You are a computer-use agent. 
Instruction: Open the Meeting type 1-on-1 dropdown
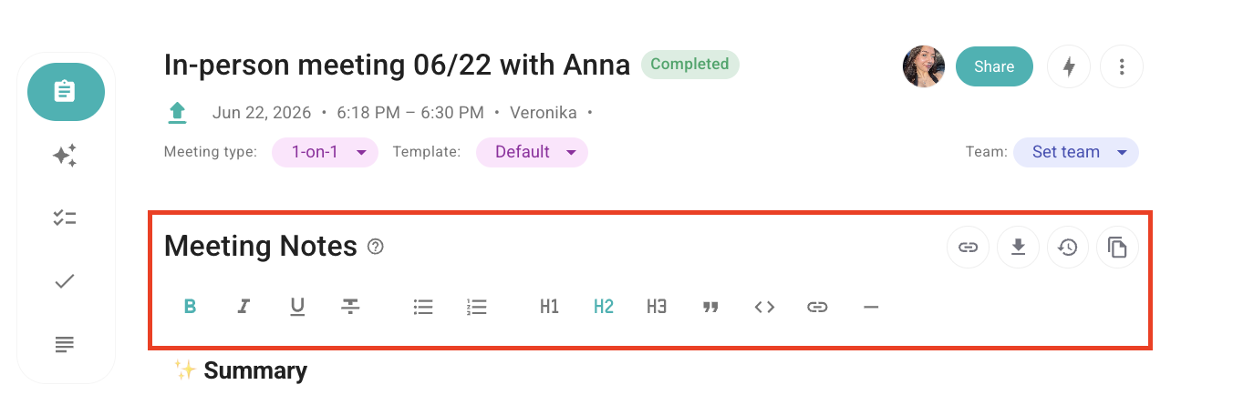pos(326,152)
